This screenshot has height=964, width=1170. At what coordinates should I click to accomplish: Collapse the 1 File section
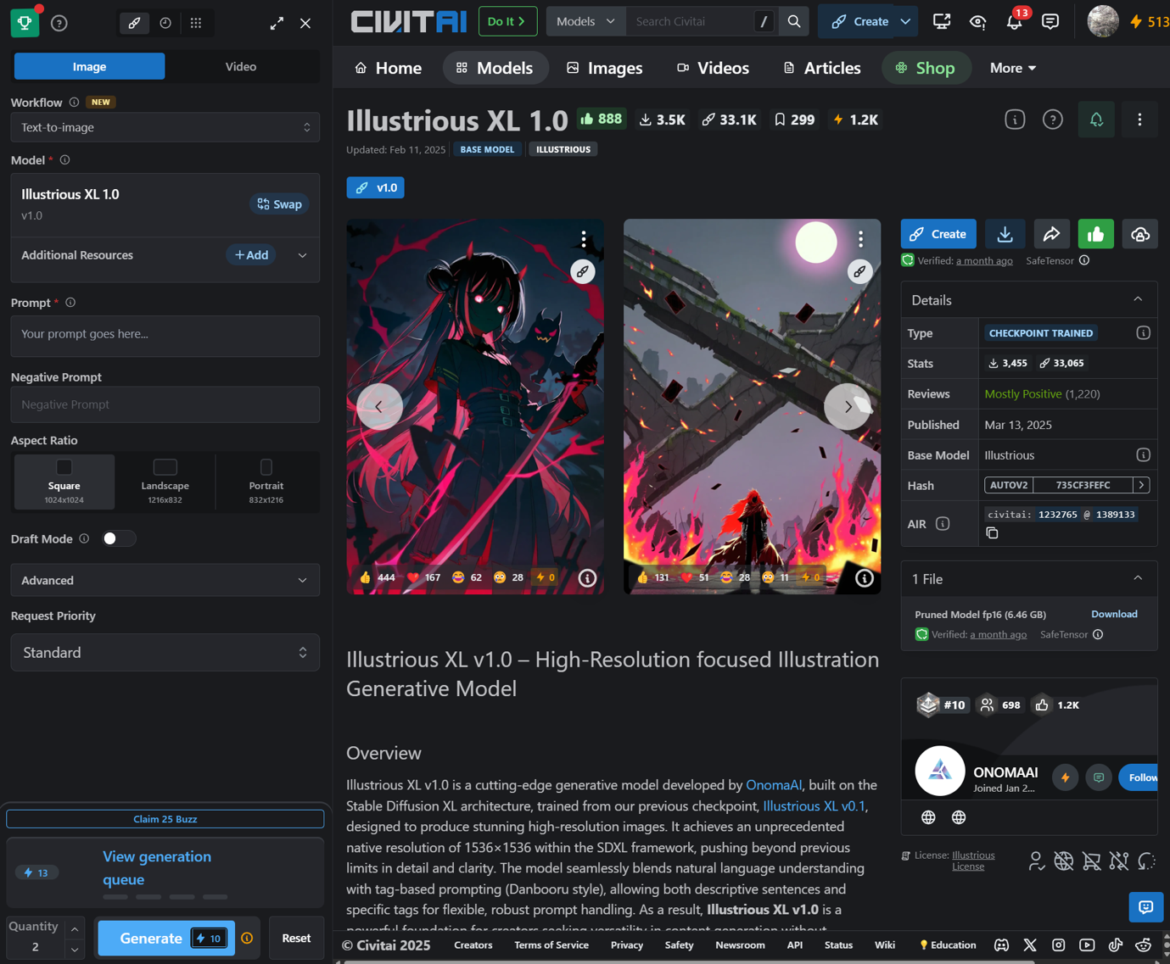[1138, 578]
